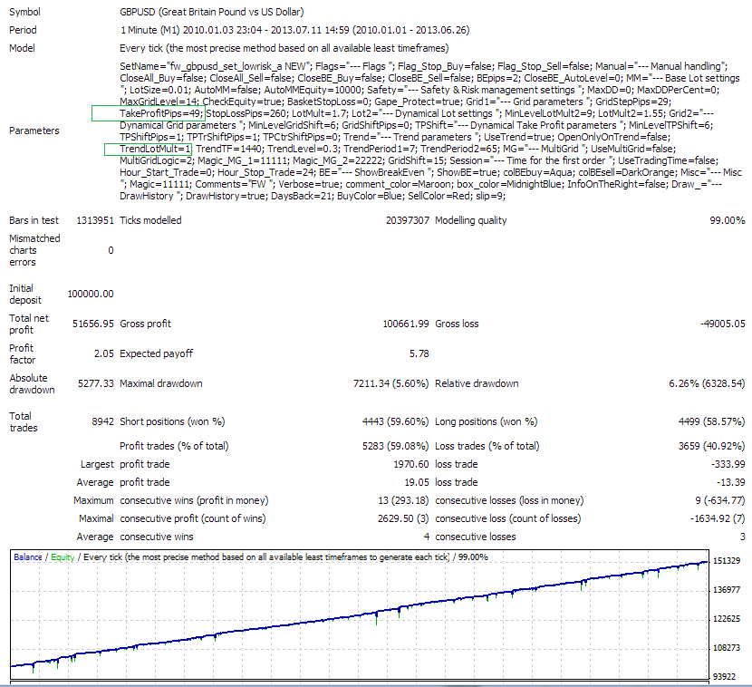Select Maximal drawdown value 7211.34 (5.60%)
Screen dimensions: 752x687
[x=390, y=383]
